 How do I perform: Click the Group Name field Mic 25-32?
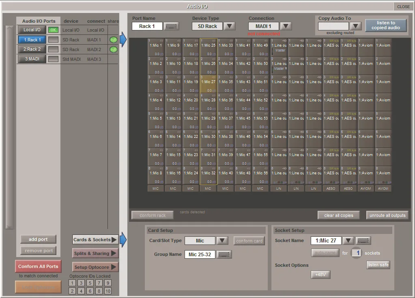(200, 254)
